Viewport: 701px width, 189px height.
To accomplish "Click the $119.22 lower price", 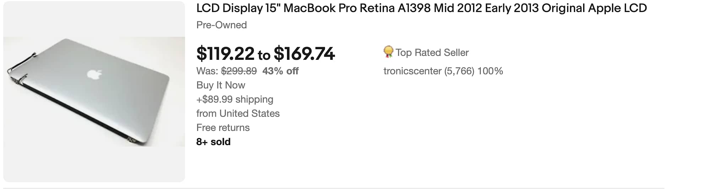I will click(x=225, y=54).
